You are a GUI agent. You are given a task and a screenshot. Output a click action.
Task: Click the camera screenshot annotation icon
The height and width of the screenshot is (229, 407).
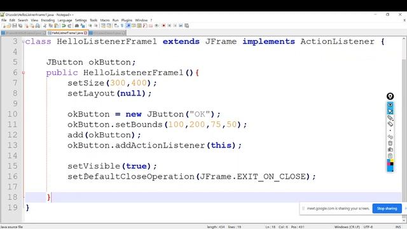pyautogui.click(x=390, y=149)
